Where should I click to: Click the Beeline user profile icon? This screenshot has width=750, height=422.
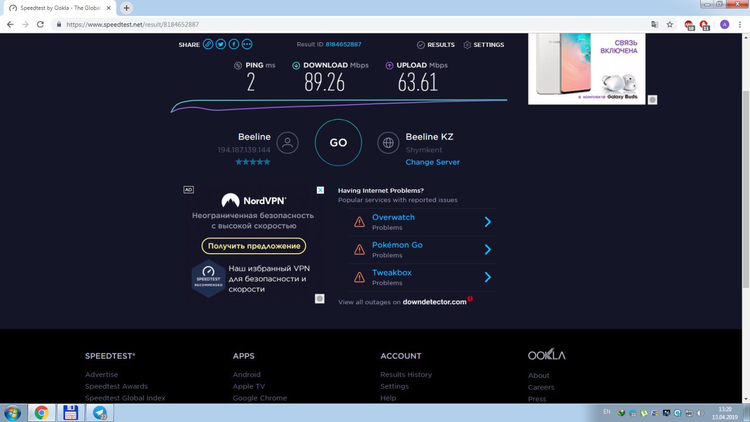tap(287, 142)
